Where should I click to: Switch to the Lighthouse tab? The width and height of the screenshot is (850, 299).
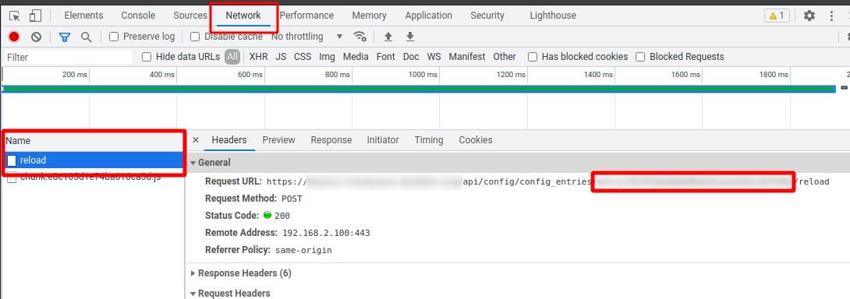[553, 16]
